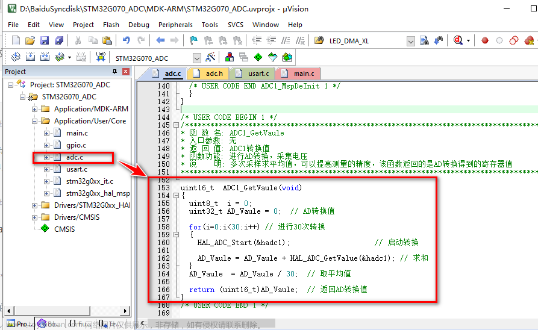Click the Redo arrow icon
The width and height of the screenshot is (538, 330).
click(141, 40)
